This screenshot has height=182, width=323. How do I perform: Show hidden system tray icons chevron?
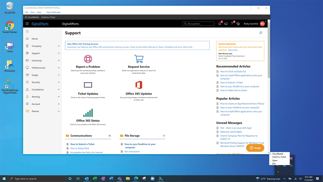[284, 178]
